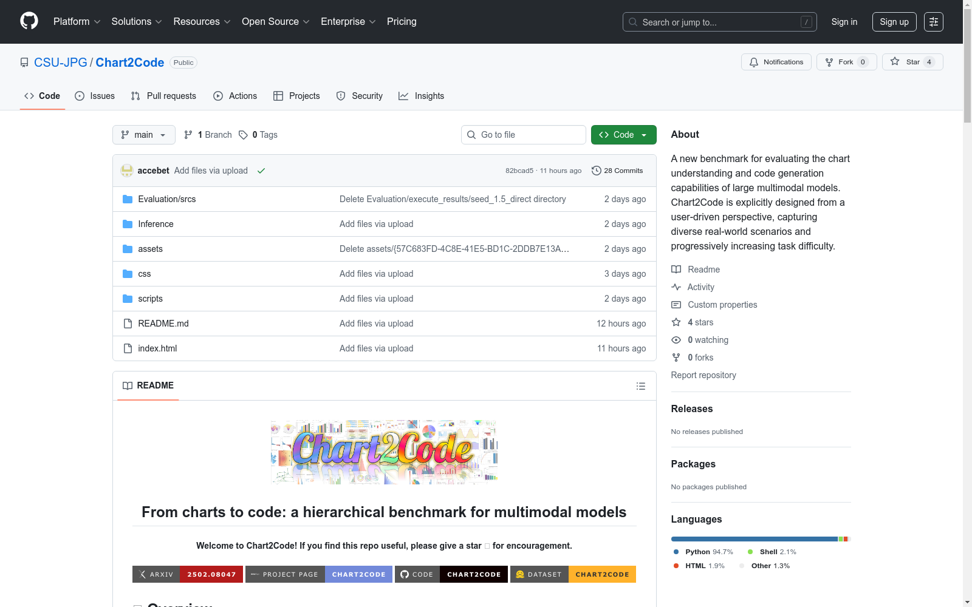
Task: Open the Packages section heading link
Action: point(693,464)
